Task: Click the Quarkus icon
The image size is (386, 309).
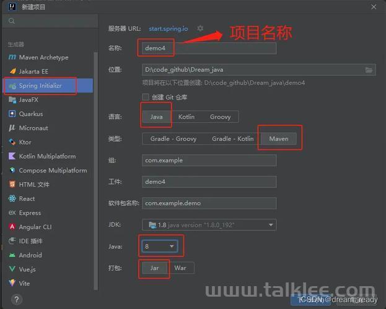Action: [12, 114]
